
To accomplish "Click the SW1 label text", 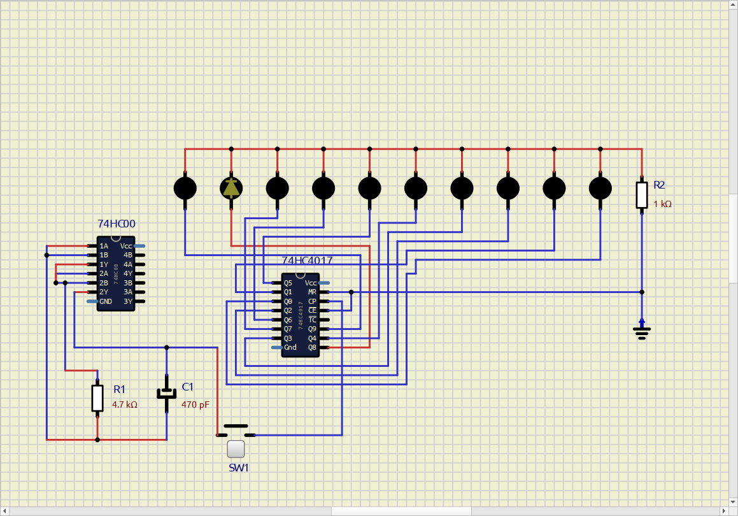I will [x=239, y=468].
